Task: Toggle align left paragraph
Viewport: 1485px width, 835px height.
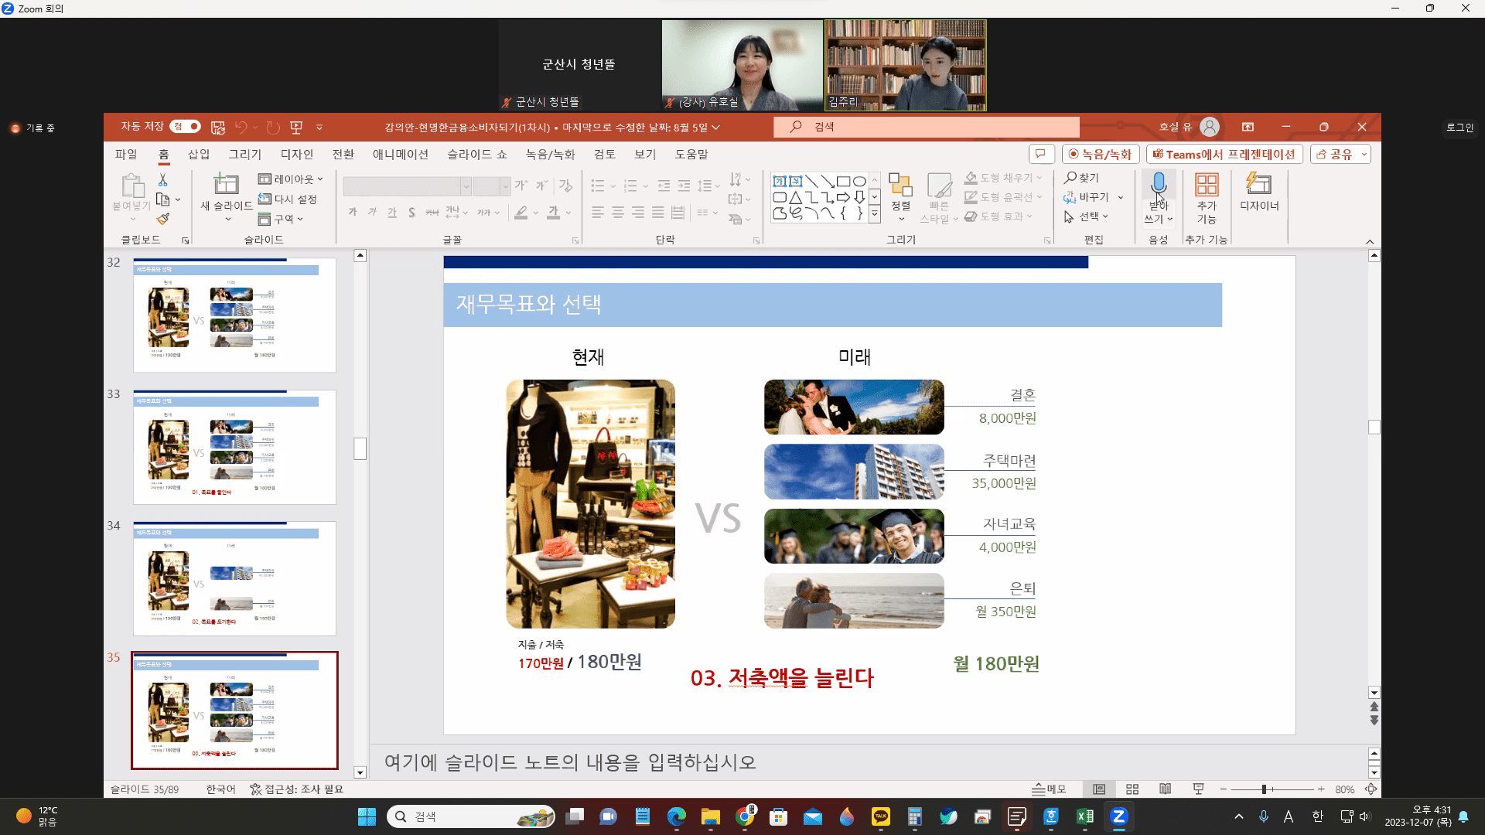Action: [x=598, y=212]
